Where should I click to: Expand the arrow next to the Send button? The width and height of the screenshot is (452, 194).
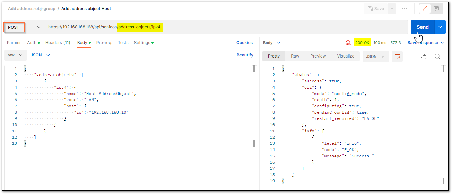tap(440, 27)
